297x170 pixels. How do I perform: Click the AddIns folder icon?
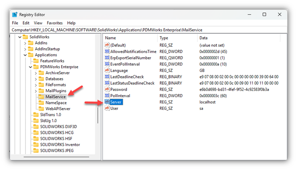pyautogui.click(x=31, y=43)
